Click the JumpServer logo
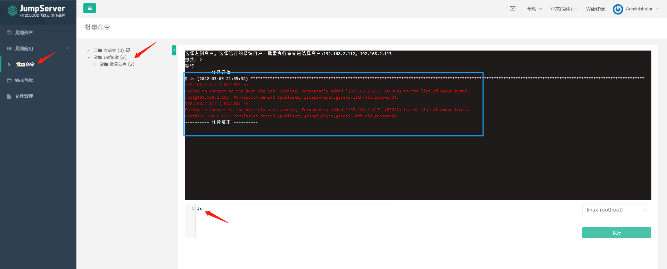Viewport: 667px width, 269px height. click(36, 11)
